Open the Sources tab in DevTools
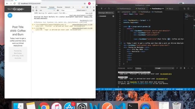 point(60,7)
